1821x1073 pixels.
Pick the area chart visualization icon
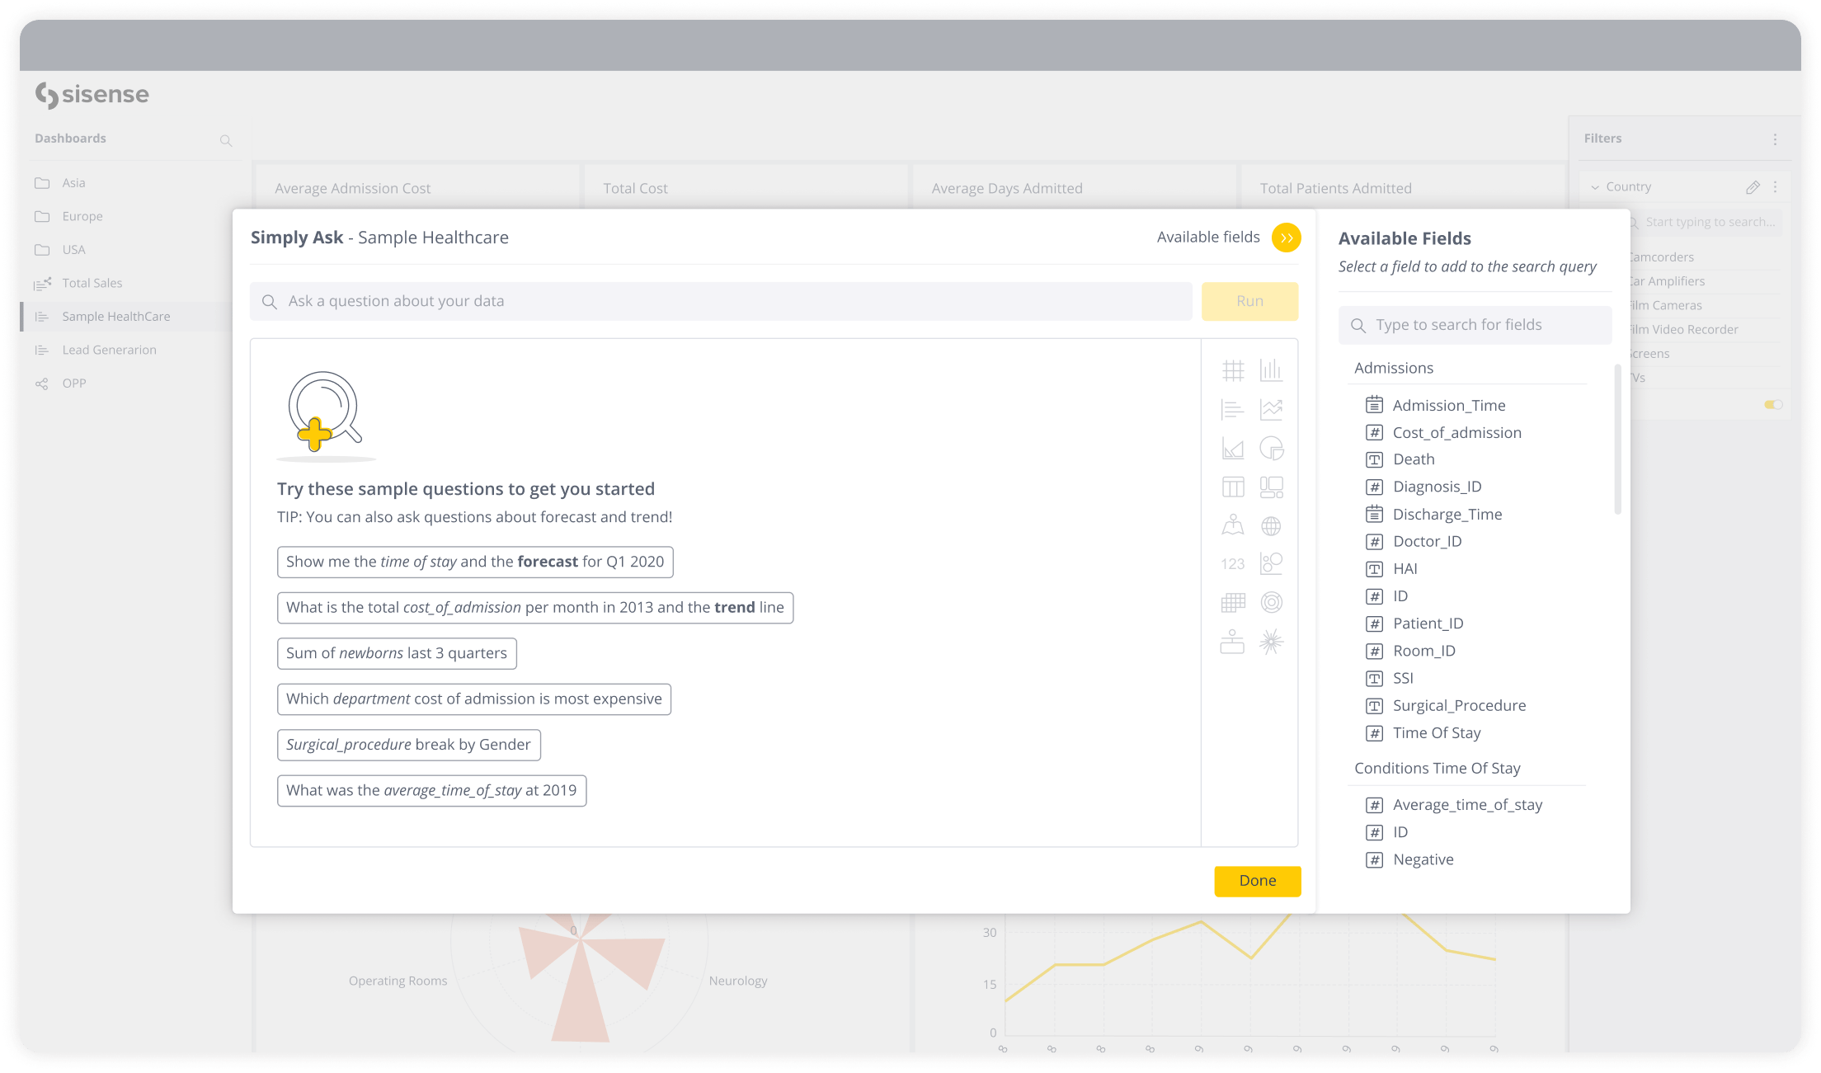coord(1233,448)
